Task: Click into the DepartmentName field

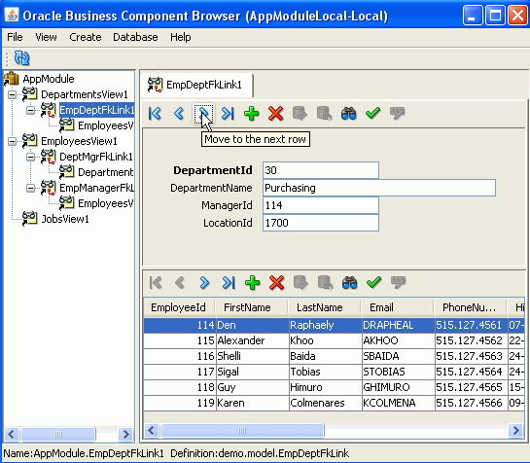Action: pyautogui.click(x=379, y=188)
